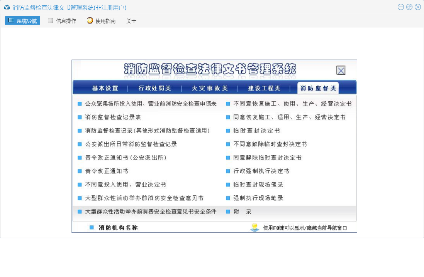
Task: Open 行政强制执行决定书 entry
Action: point(261,171)
